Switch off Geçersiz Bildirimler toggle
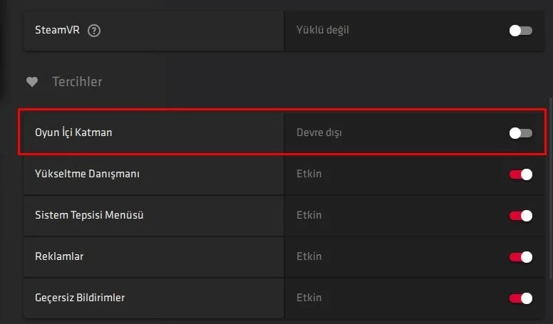This screenshot has width=553, height=324. coord(520,298)
